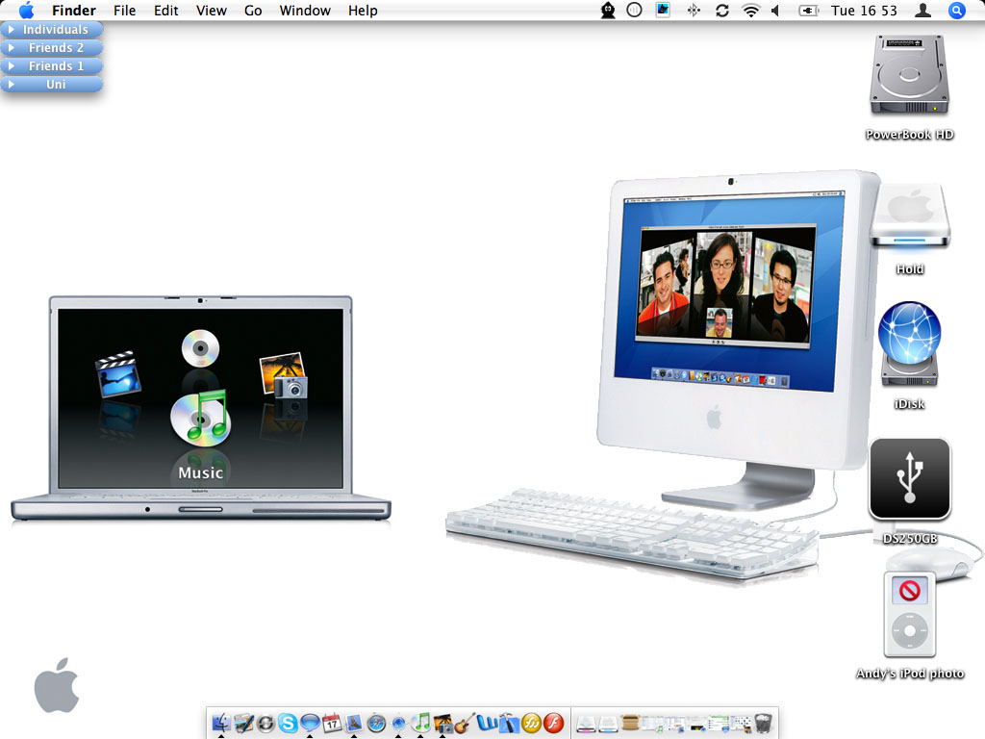This screenshot has height=739, width=985.
Task: Click the volume speaker menu bar icon
Action: (775, 10)
